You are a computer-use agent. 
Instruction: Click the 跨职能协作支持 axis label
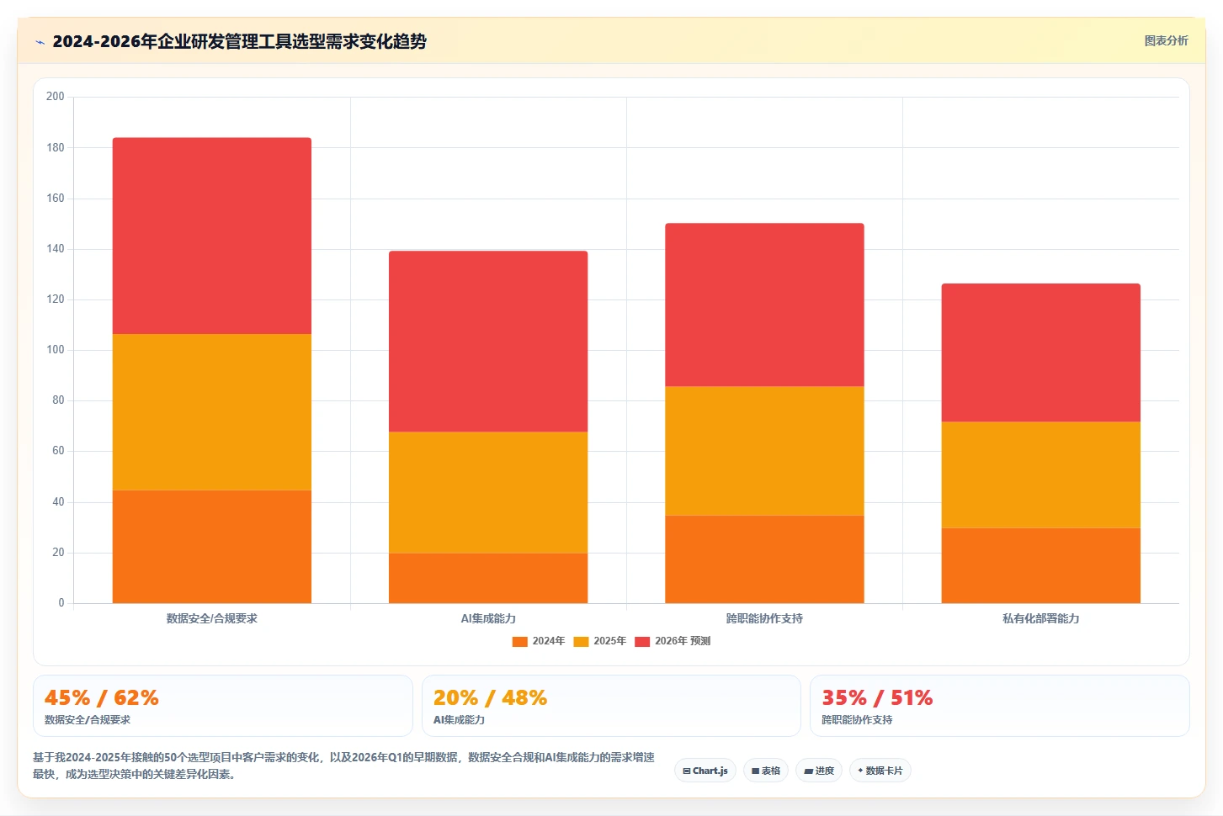[764, 618]
